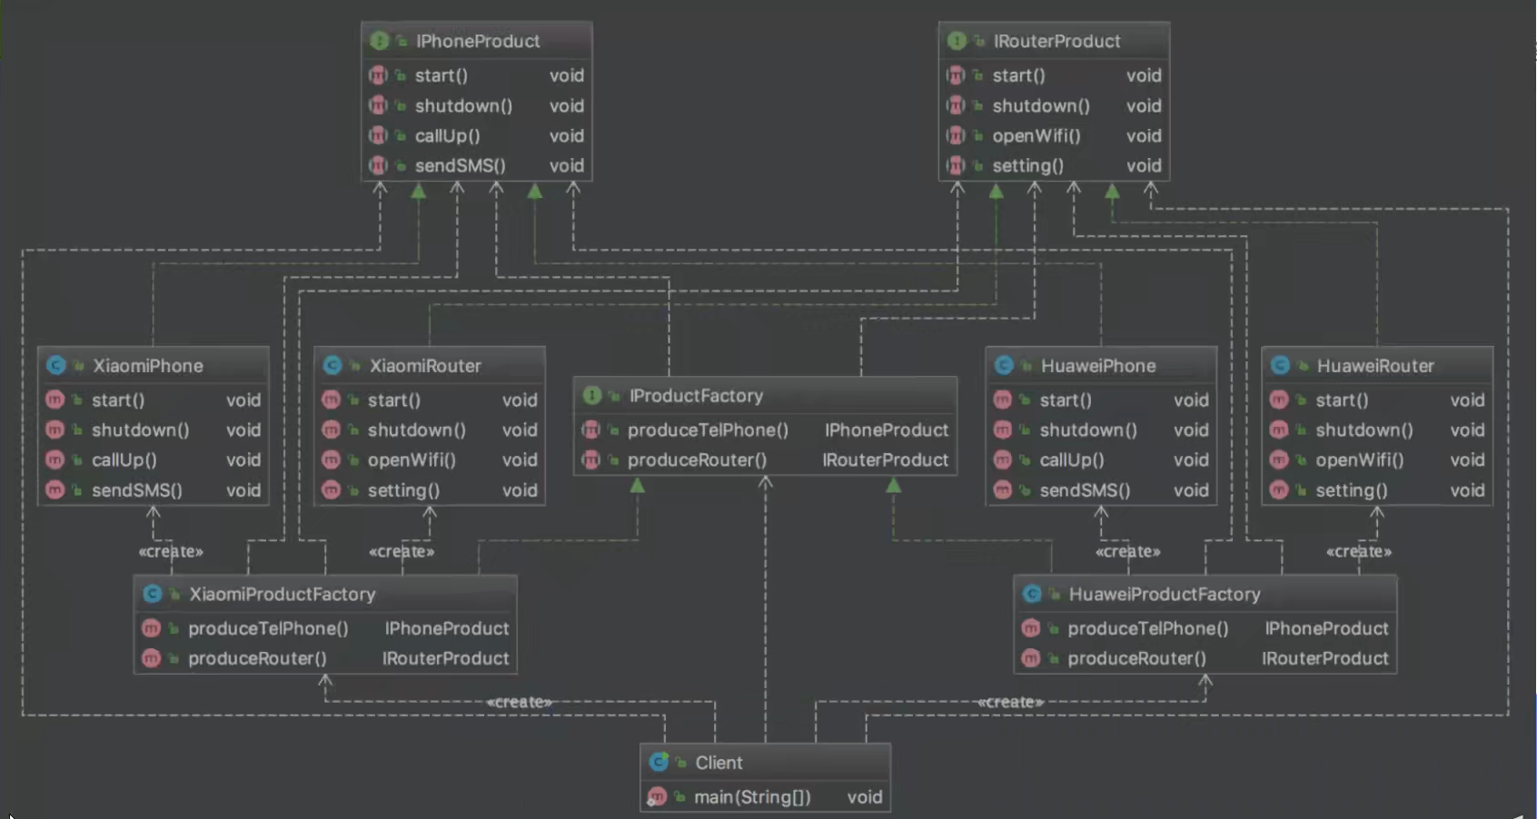Click the class icon beside XiaomiRouter
The height and width of the screenshot is (819, 1537).
[x=332, y=366]
